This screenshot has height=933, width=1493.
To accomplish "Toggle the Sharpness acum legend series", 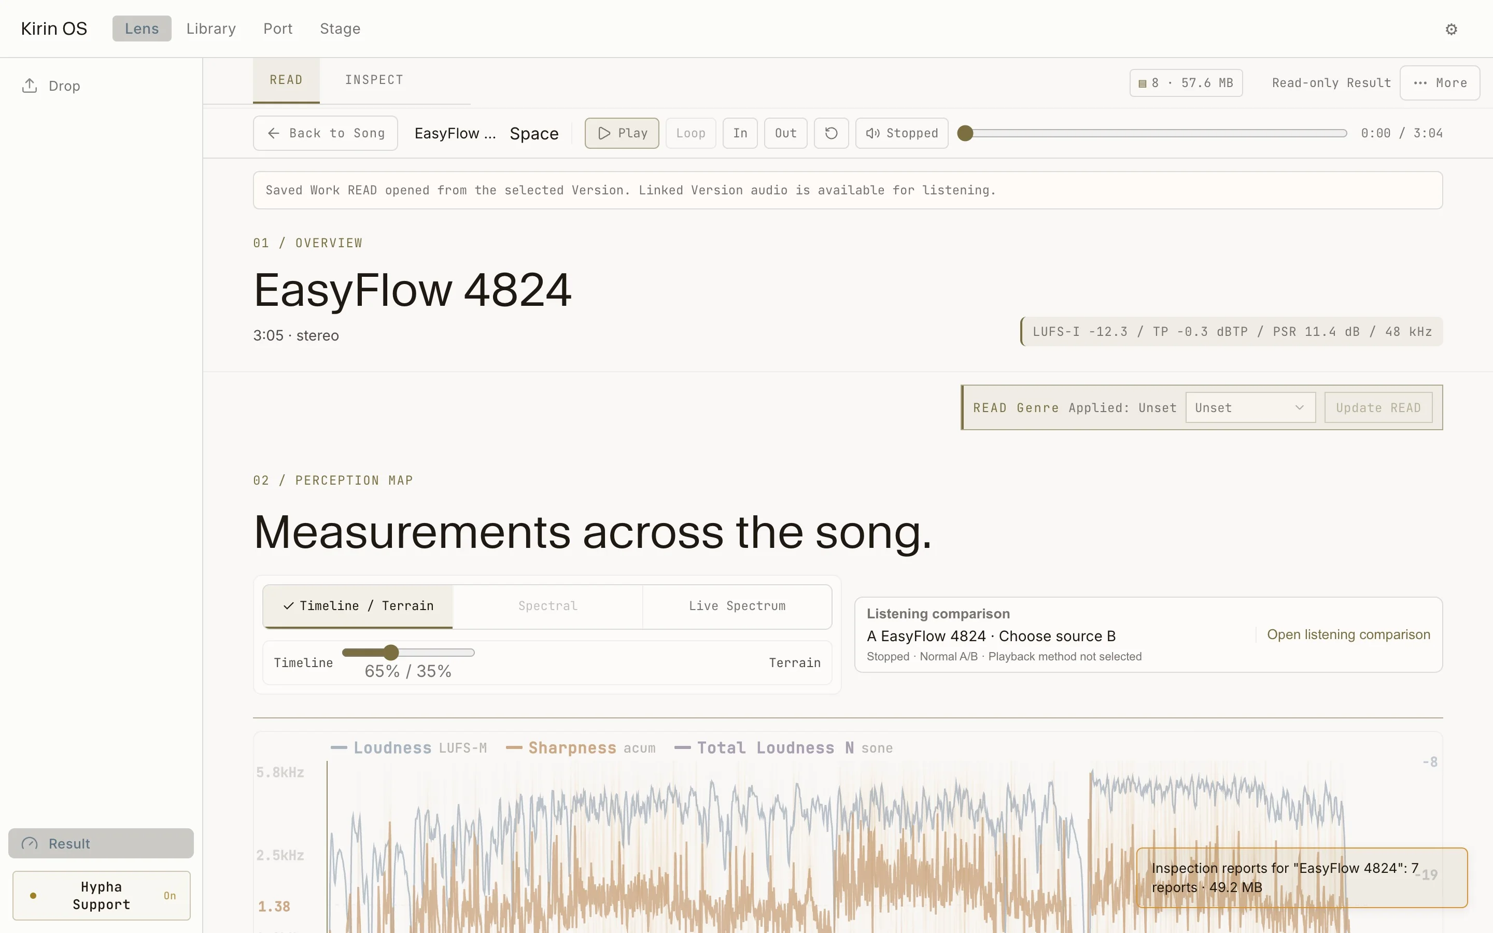I will tap(580, 748).
